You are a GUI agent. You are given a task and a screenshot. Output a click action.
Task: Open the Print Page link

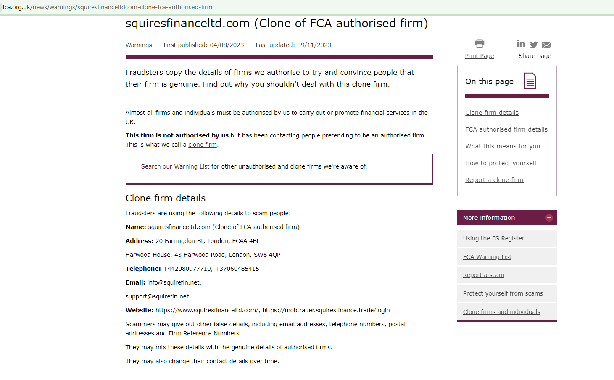click(479, 56)
